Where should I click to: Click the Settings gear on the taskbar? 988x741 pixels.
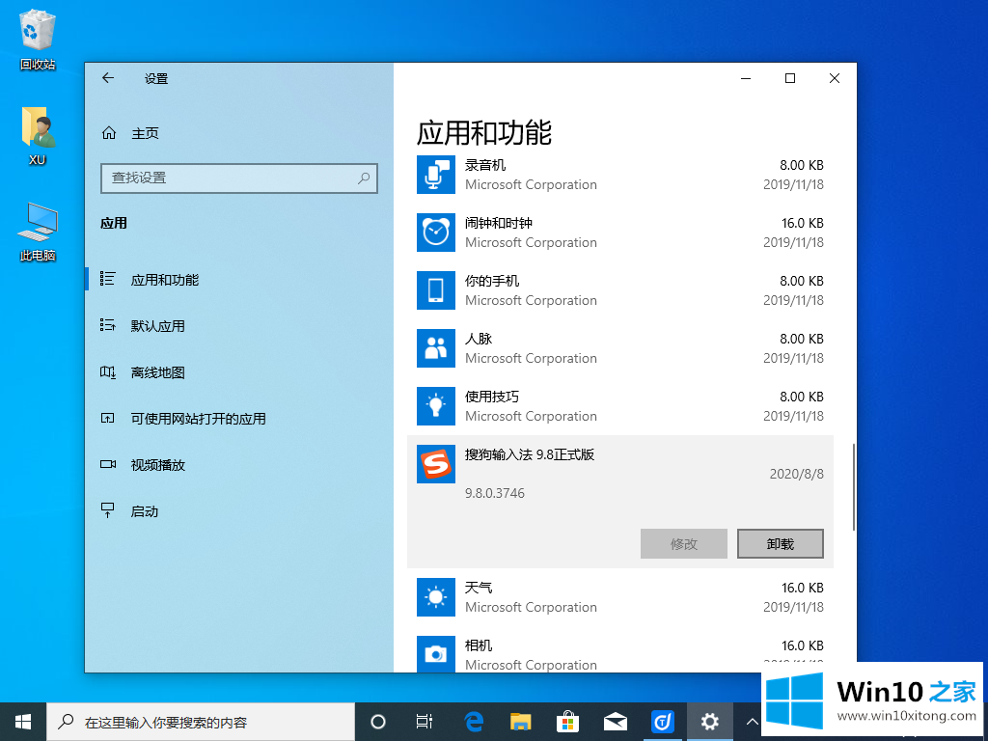point(709,722)
